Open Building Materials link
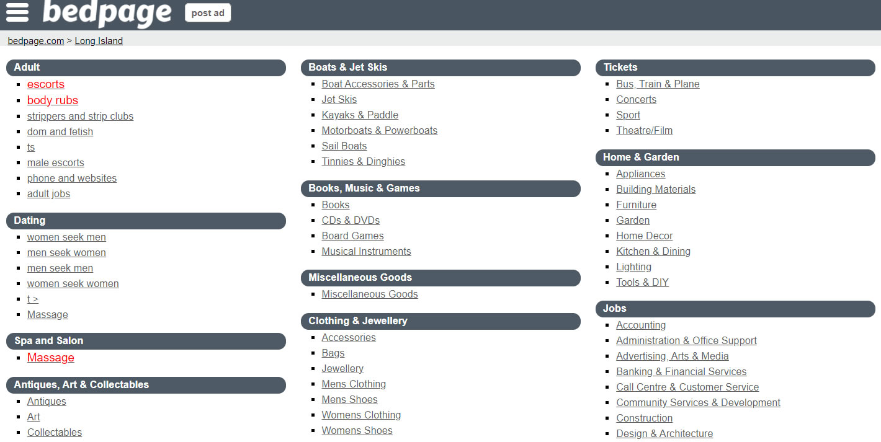 click(656, 189)
